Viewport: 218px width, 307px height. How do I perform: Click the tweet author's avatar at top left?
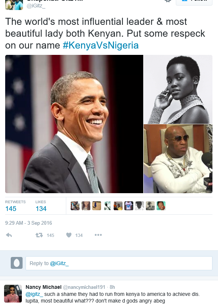click(14, 5)
